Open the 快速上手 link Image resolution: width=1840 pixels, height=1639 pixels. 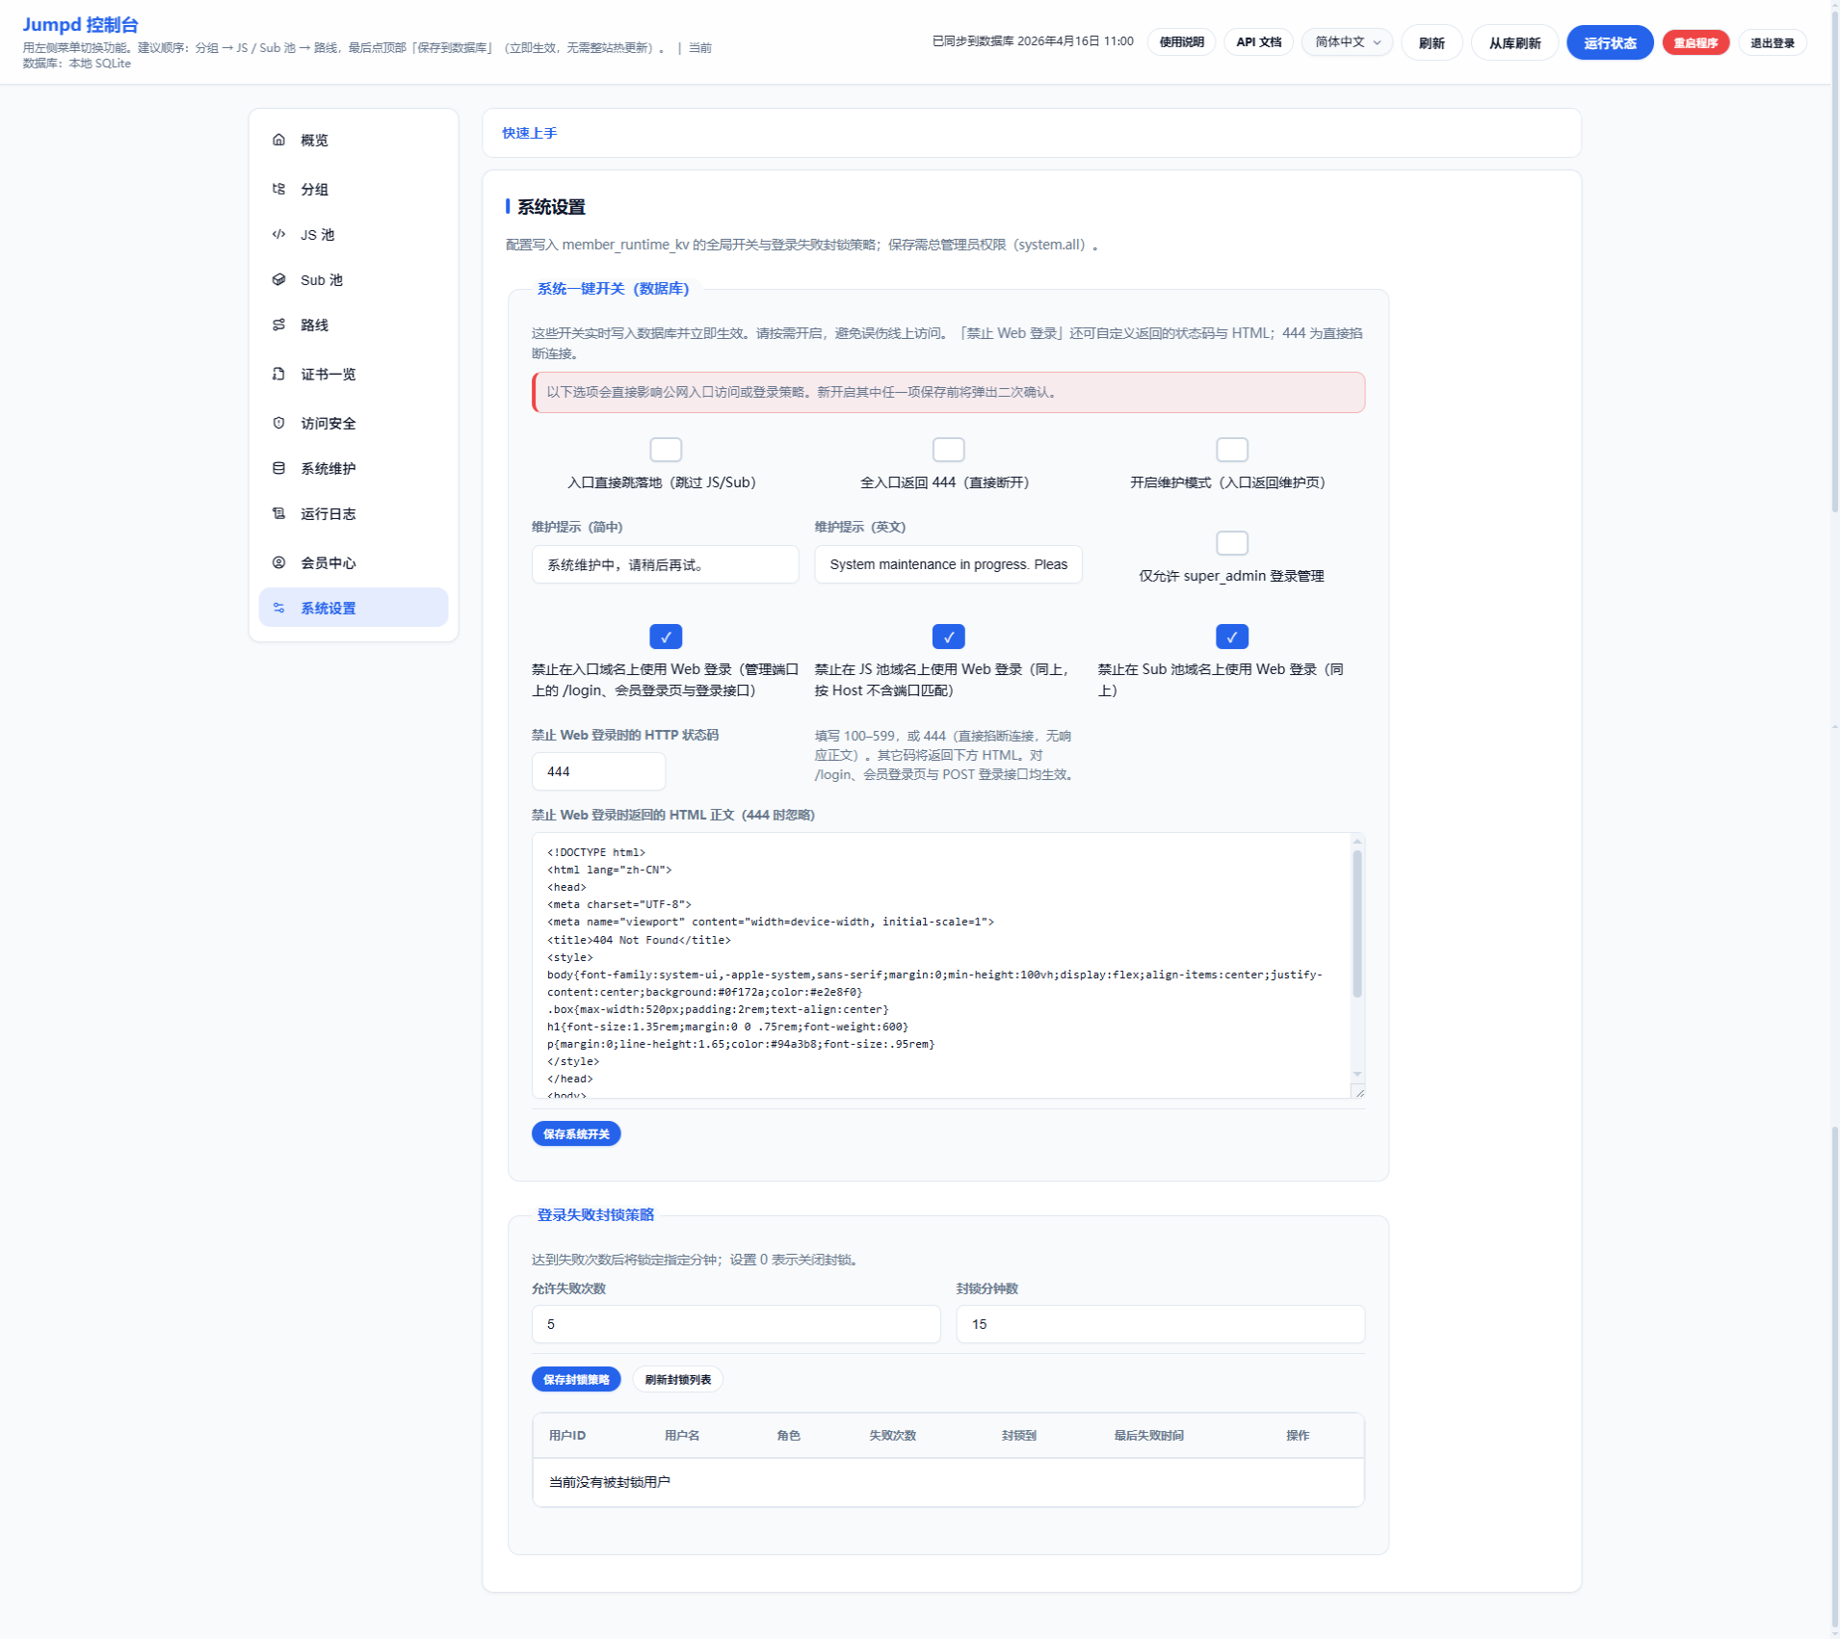tap(529, 133)
